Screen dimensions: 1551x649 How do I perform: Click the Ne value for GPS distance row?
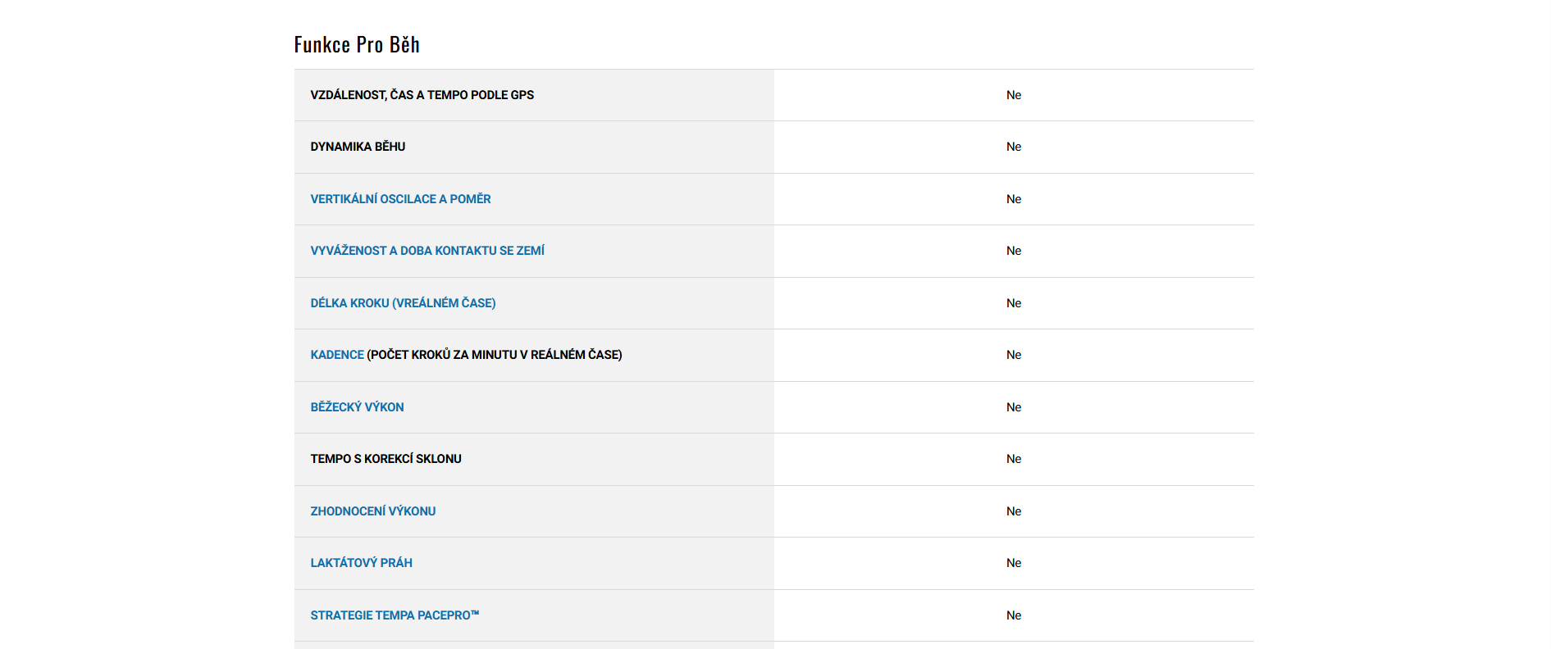point(1014,95)
